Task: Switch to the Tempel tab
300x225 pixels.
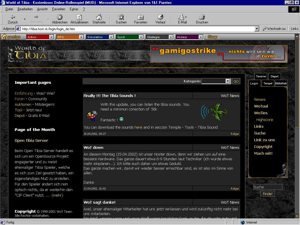Action: [268, 83]
